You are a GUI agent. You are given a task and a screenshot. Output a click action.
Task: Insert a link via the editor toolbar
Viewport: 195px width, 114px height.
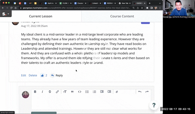[x=57, y=92]
